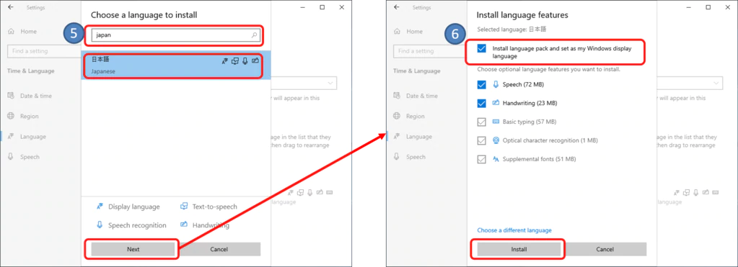Viewport: 738px width, 267px height.
Task: Open Date & time in right Settings window
Action: [x=422, y=96]
